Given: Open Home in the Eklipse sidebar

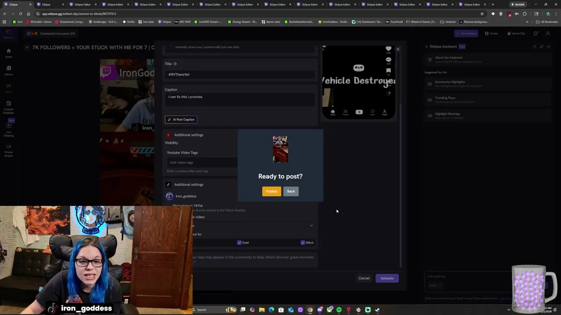Looking at the screenshot, I should (x=8, y=53).
